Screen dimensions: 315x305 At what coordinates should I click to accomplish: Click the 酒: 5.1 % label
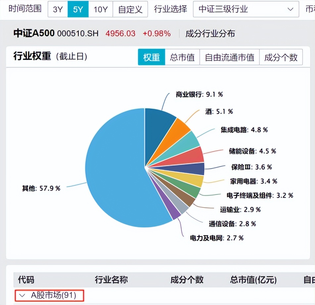click(219, 111)
